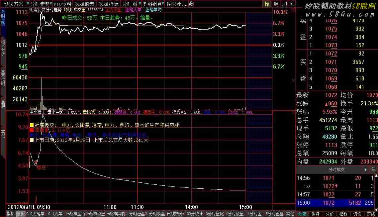Click the 2012/06/18, 09:30 date label
378x217 pixels.
29,207
